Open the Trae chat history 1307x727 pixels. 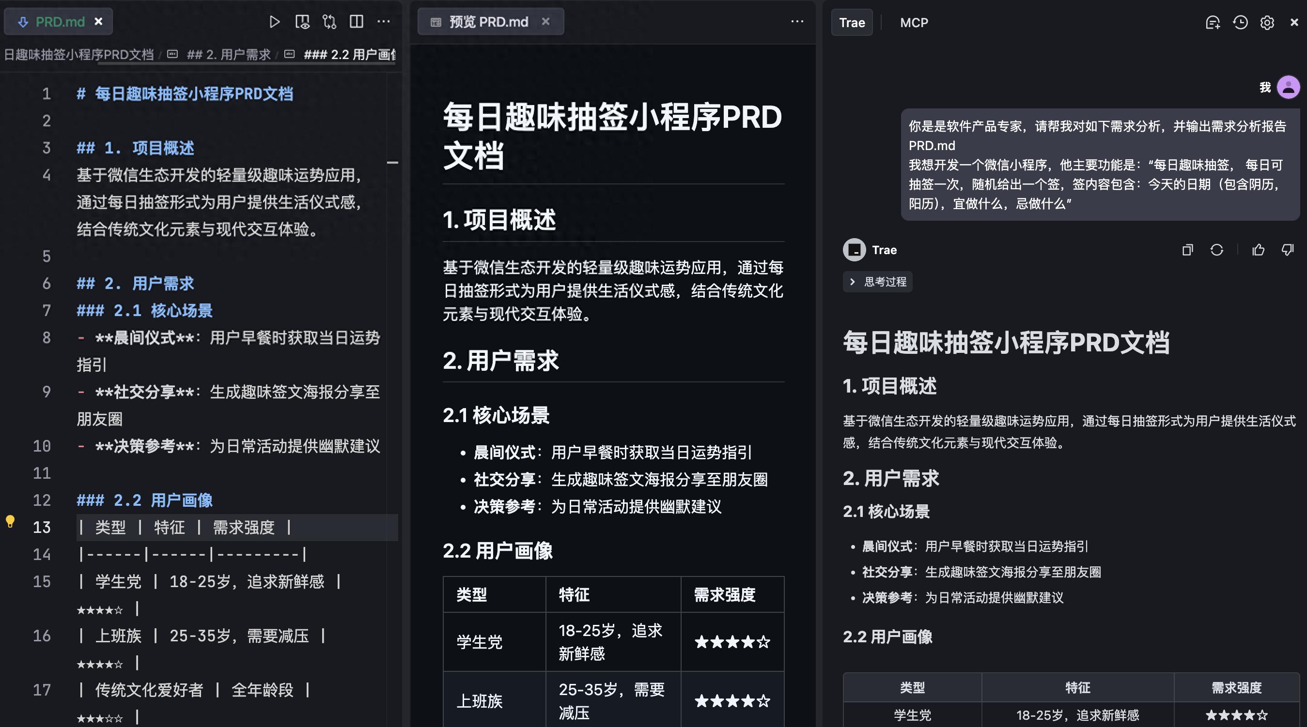[1240, 23]
